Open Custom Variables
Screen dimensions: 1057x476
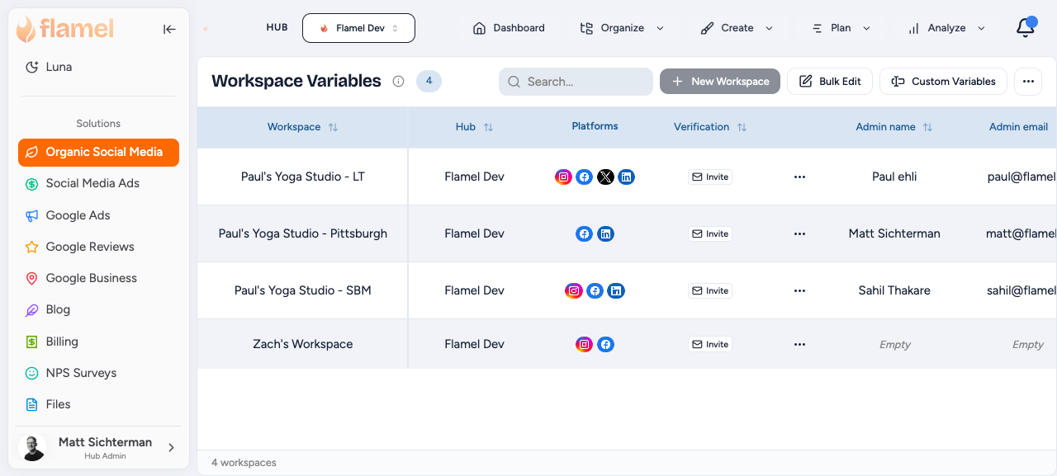(x=943, y=81)
